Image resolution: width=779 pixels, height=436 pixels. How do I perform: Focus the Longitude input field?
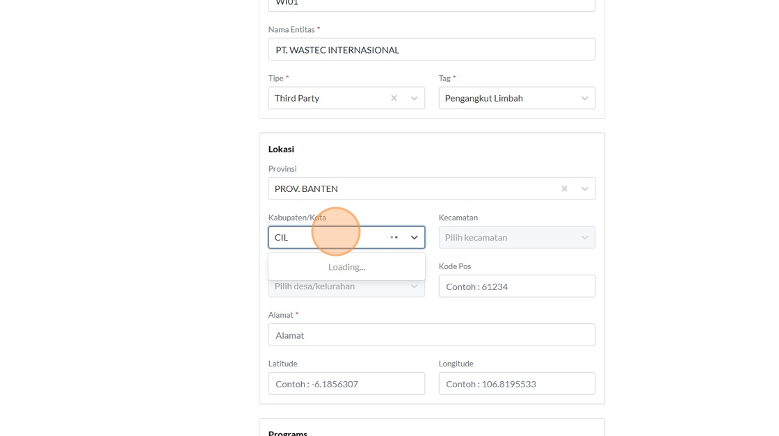click(517, 383)
